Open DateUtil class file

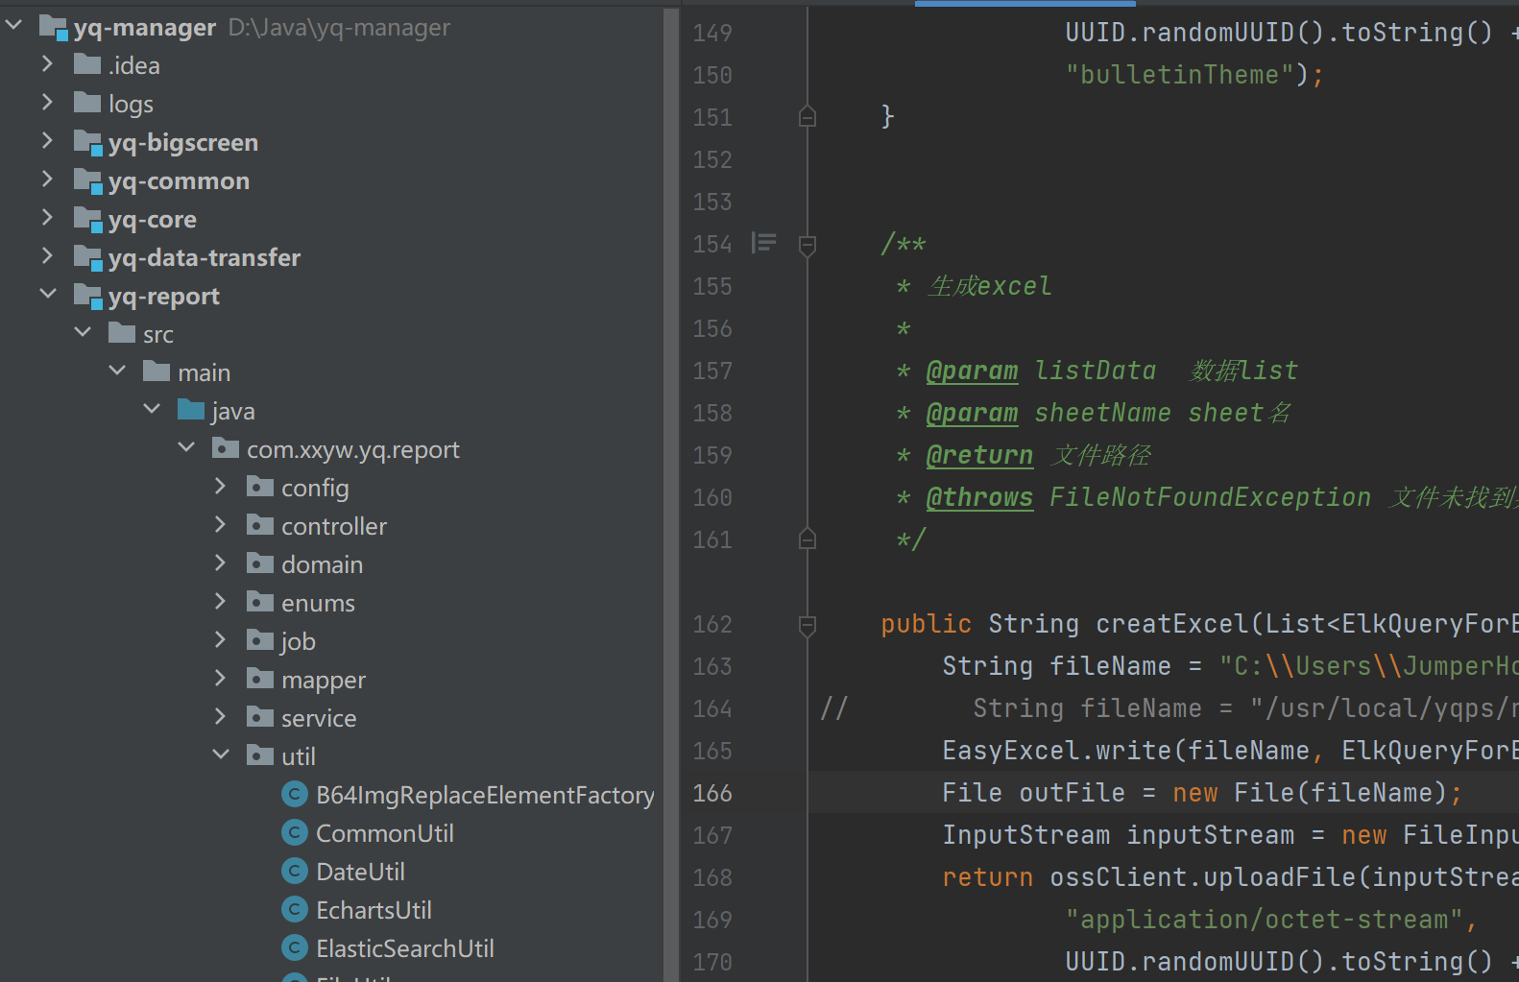360,872
